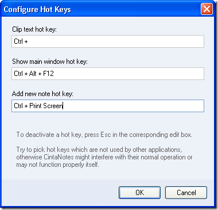Click the word CintaNotes in the hint
The height and width of the screenshot is (210, 218).
tap(59, 157)
